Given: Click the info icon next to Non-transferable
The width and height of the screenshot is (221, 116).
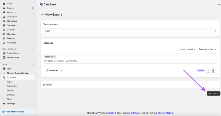Looking at the screenshot, I should (x=4, y=112).
